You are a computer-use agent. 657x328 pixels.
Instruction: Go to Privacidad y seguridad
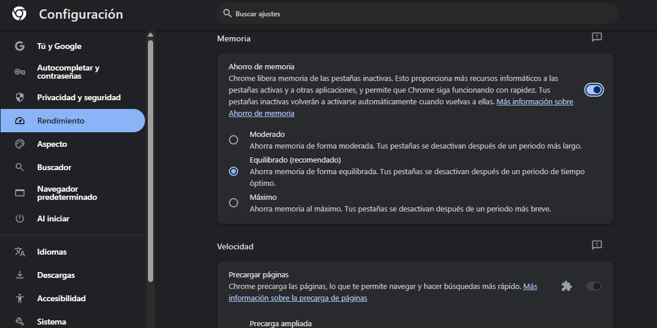pos(72,98)
